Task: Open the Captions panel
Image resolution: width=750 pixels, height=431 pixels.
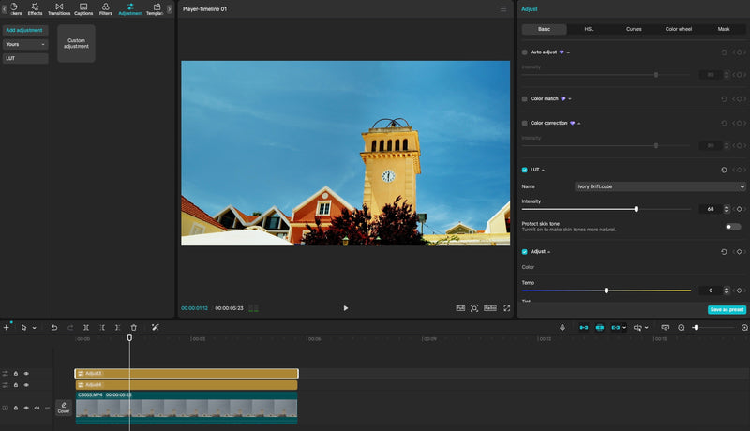Action: pyautogui.click(x=83, y=8)
